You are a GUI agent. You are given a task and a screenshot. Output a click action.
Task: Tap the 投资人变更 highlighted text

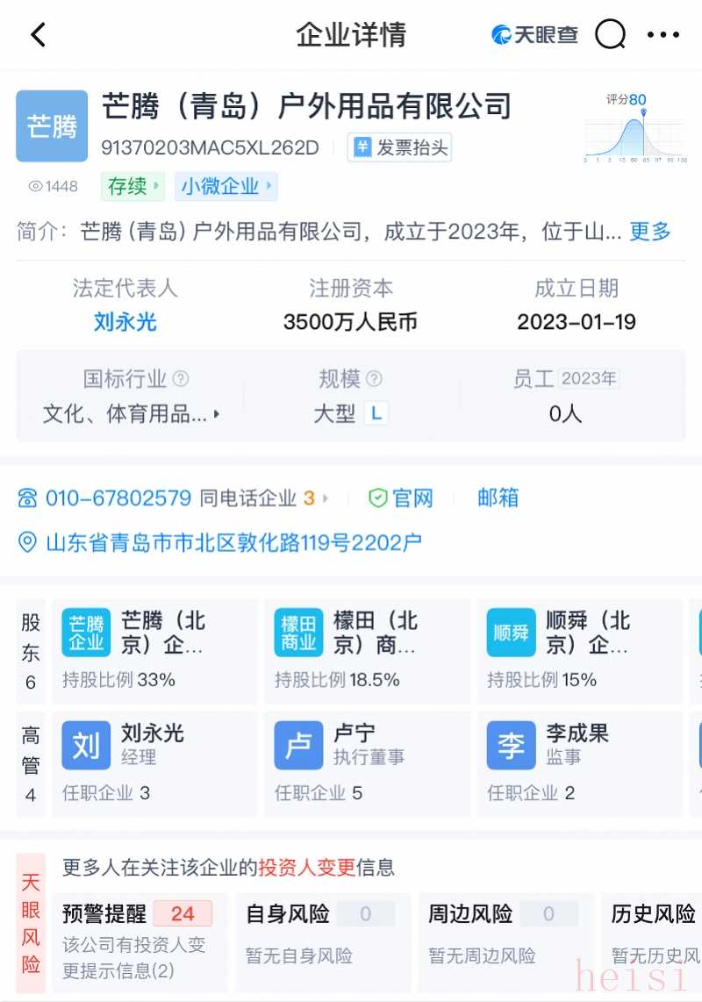pos(307,867)
